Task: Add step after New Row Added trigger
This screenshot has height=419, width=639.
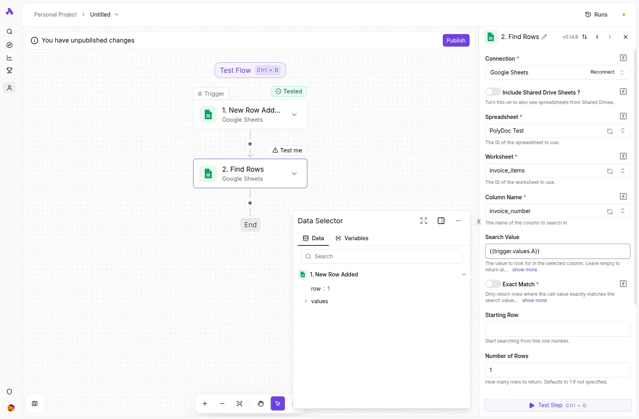Action: coord(250,144)
